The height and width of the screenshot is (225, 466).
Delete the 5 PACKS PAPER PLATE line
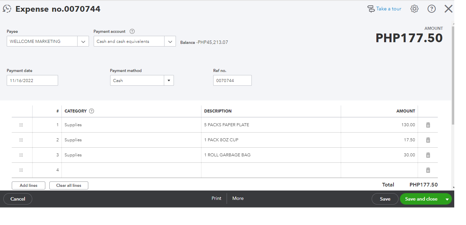pyautogui.click(x=428, y=125)
